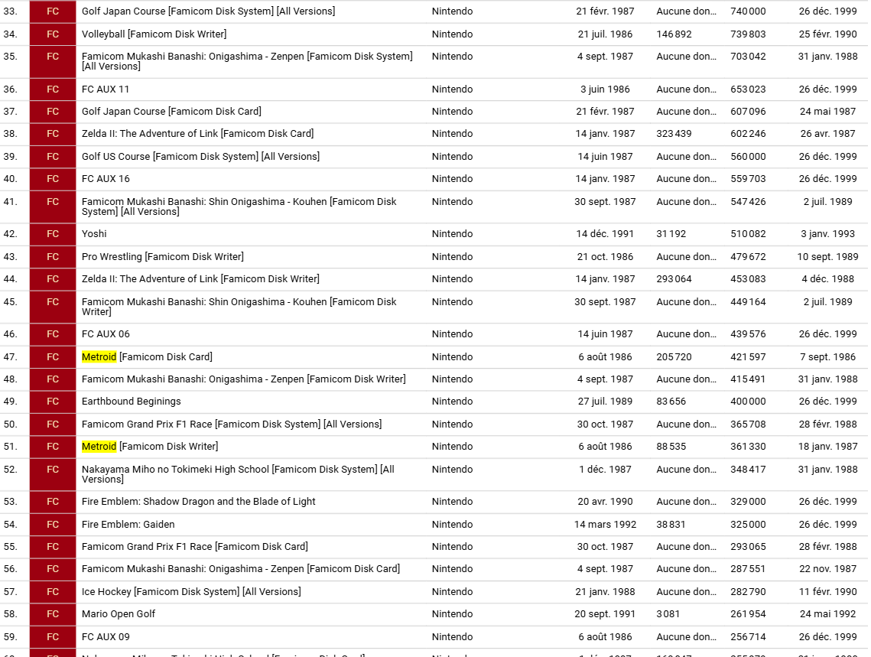Click Aucune don... in Pro Wrestling row
Screen dimensions: 871x657
point(686,256)
